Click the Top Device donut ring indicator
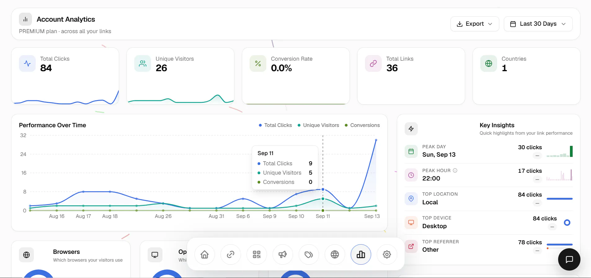 point(567,223)
